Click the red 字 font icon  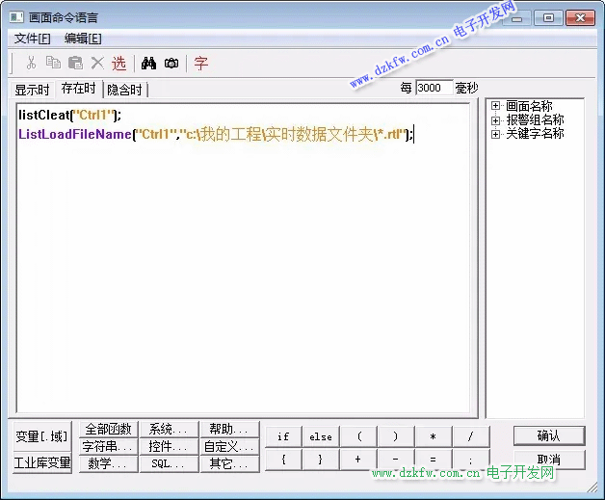(x=201, y=64)
